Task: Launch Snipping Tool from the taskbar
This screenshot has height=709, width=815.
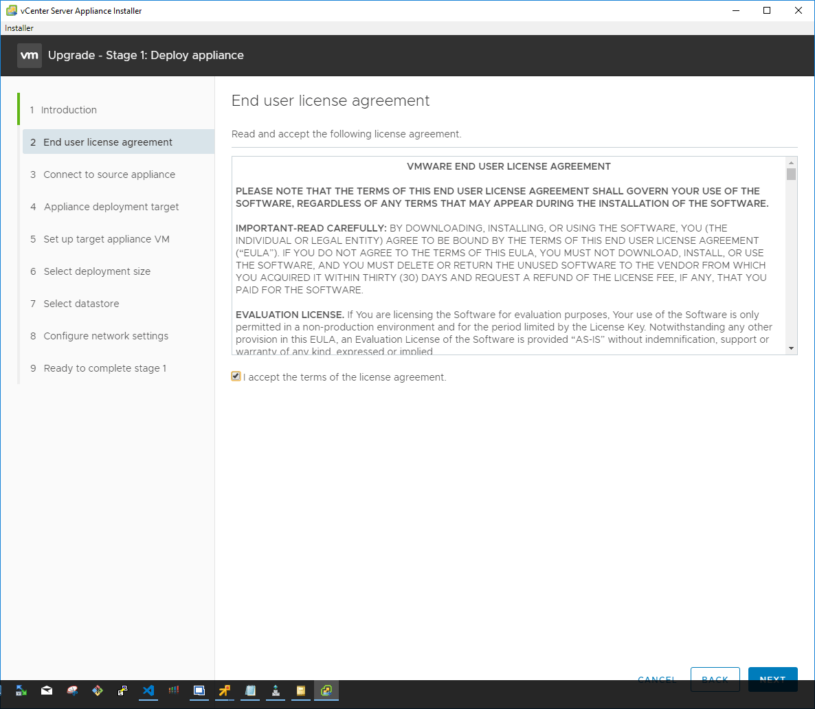Action: pyautogui.click(x=72, y=690)
